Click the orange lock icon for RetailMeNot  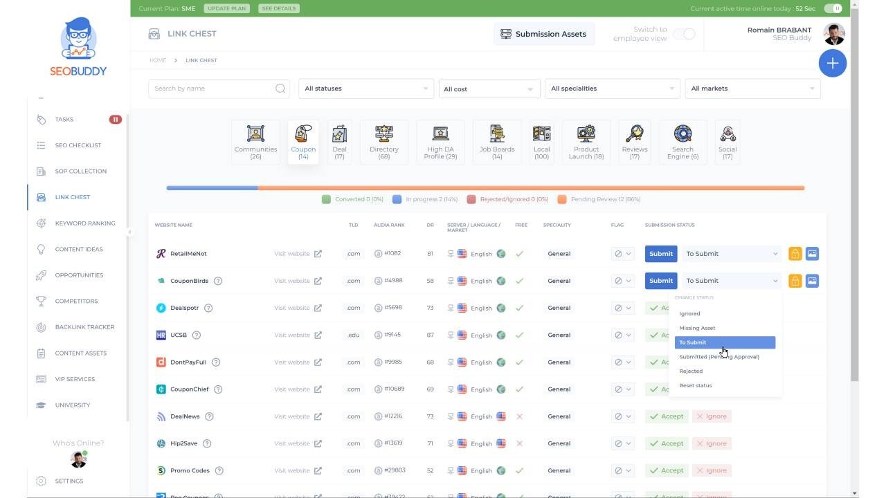click(x=795, y=254)
